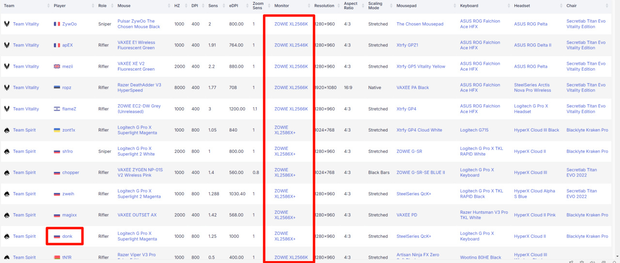
Task: Select the 16:9 aspect ratio cell
Action: [348, 88]
